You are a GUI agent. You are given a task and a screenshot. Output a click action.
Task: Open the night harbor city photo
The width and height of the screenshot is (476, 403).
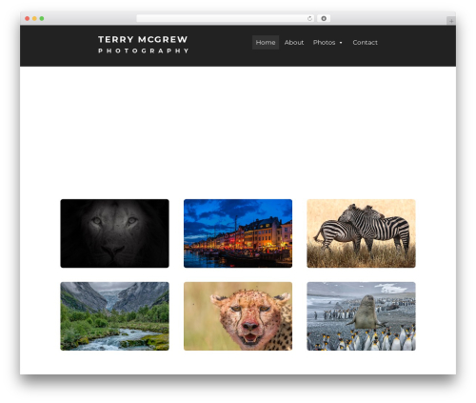pyautogui.click(x=238, y=233)
